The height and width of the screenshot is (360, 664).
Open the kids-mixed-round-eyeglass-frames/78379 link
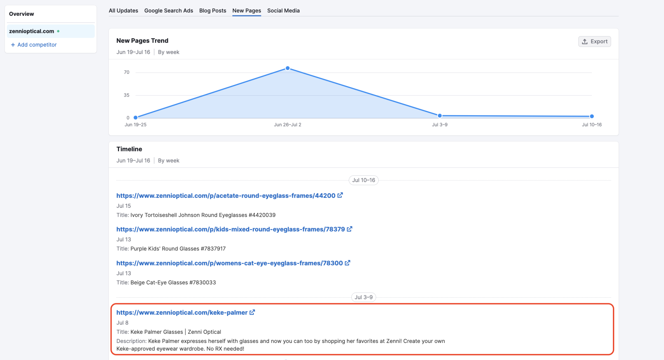(230, 229)
